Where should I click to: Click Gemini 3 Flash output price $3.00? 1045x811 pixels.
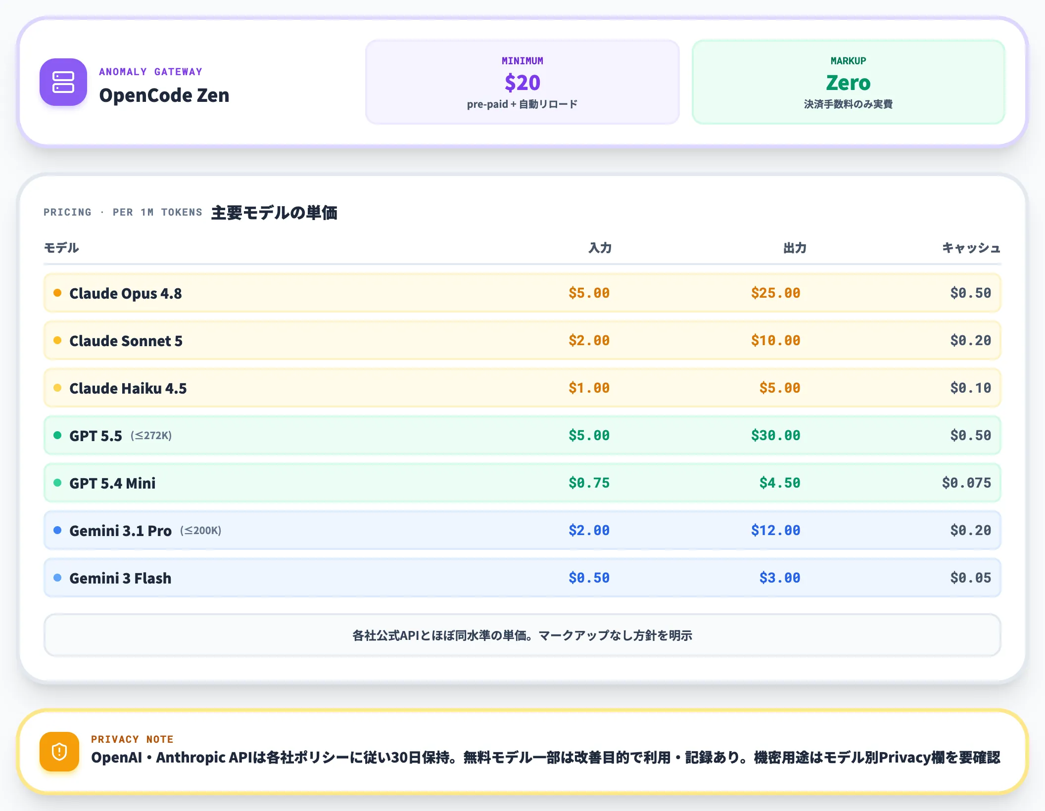pos(780,578)
